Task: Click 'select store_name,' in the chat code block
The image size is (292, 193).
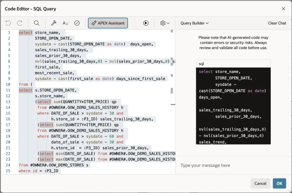Action: click(220, 72)
